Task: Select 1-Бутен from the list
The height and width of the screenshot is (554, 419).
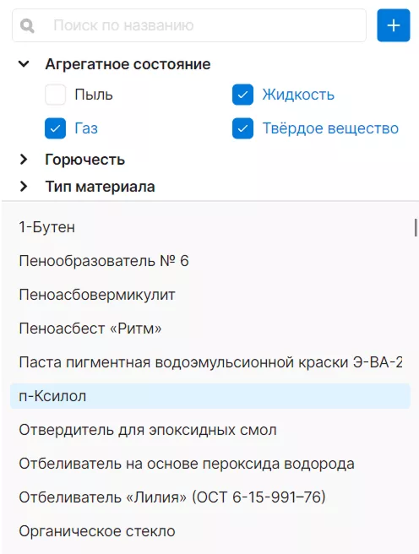Action: click(x=210, y=227)
